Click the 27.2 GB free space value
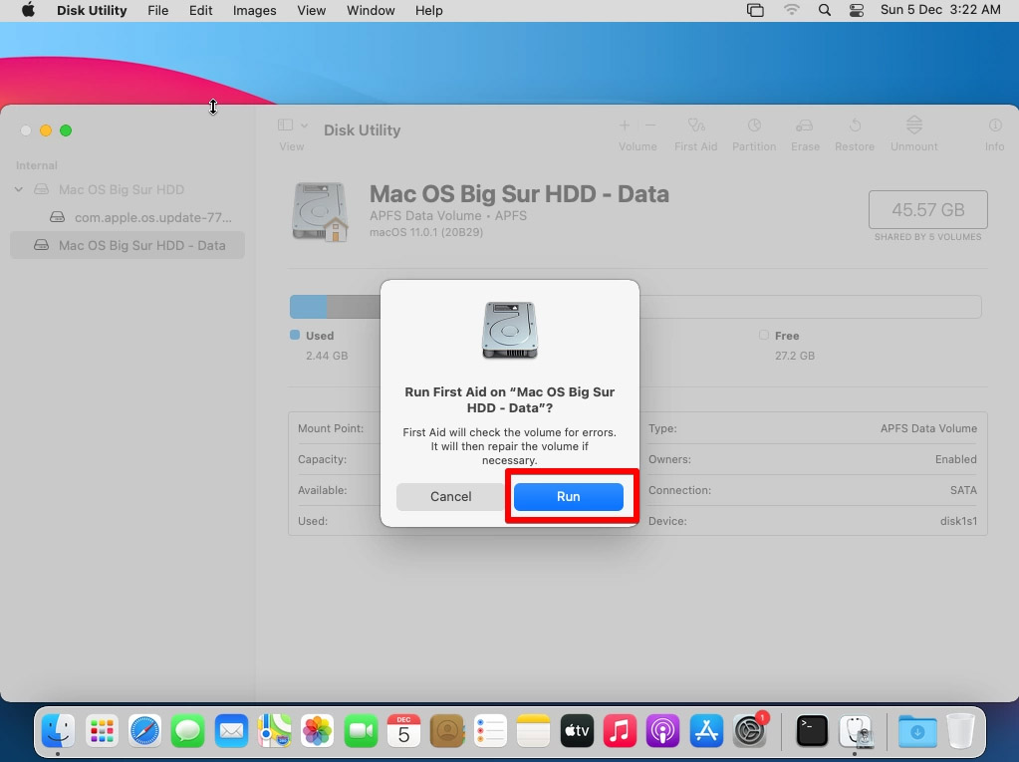The height and width of the screenshot is (762, 1019). pos(794,356)
